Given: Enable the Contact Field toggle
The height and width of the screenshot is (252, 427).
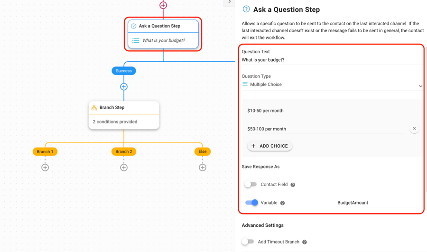Looking at the screenshot, I should (x=251, y=185).
